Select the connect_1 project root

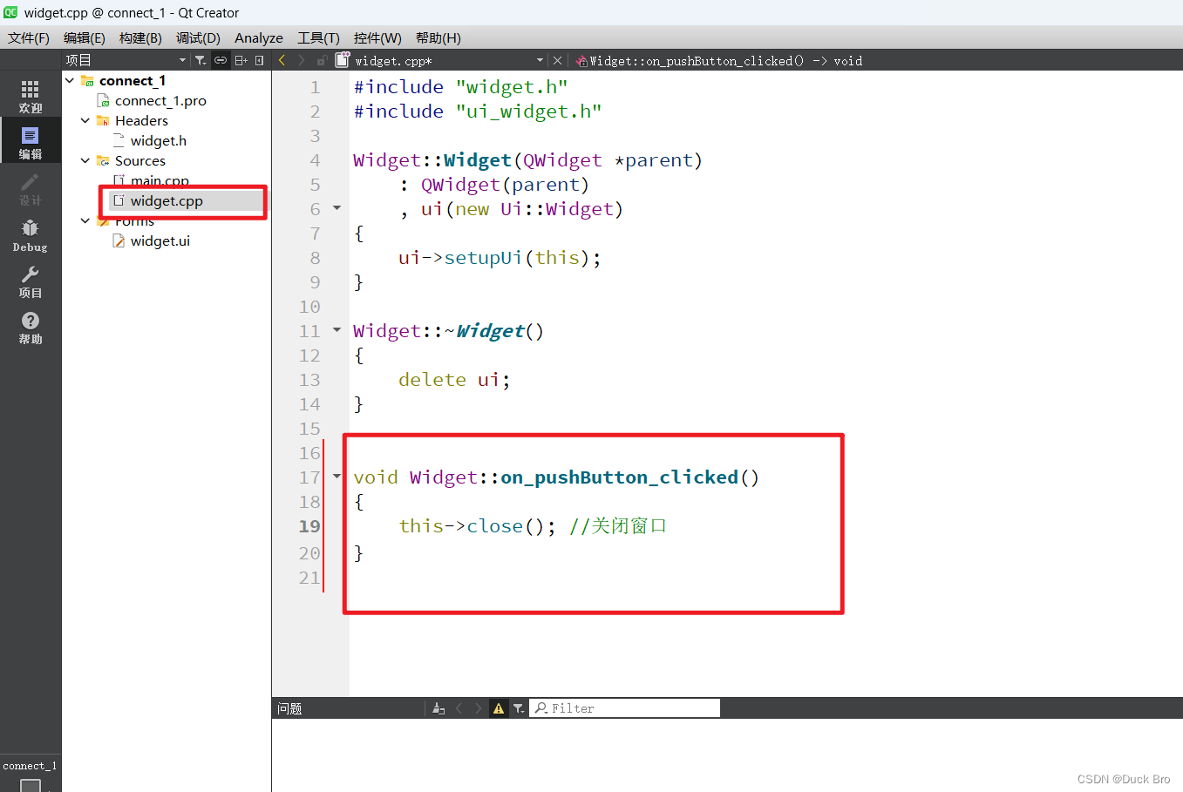tap(132, 80)
